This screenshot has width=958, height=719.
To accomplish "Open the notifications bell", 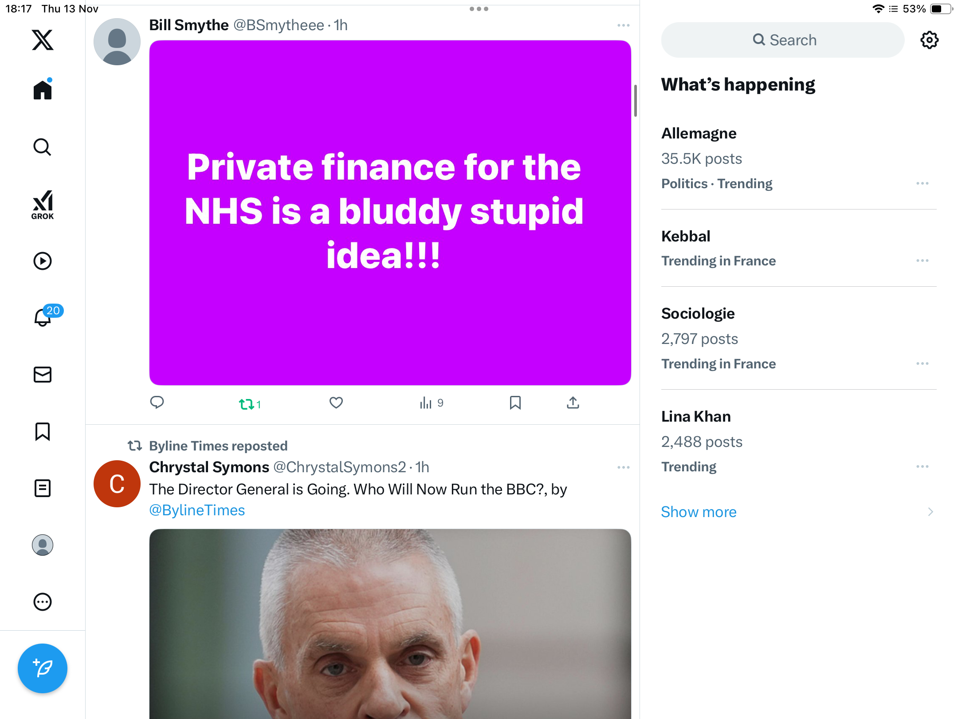I will coord(43,317).
